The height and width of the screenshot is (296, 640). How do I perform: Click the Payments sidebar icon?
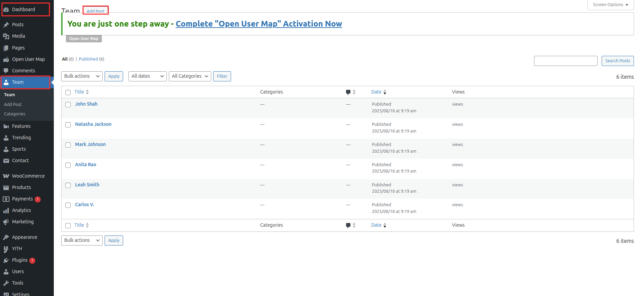pyautogui.click(x=6, y=199)
